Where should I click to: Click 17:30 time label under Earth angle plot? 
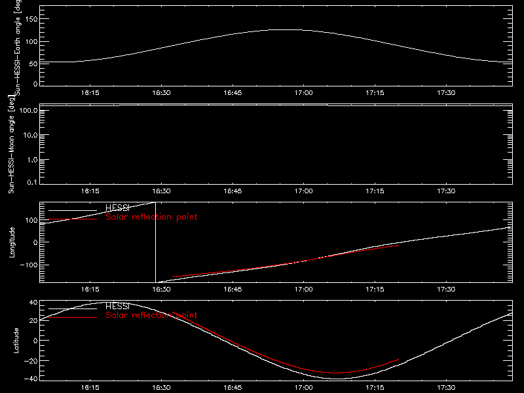tap(446, 93)
